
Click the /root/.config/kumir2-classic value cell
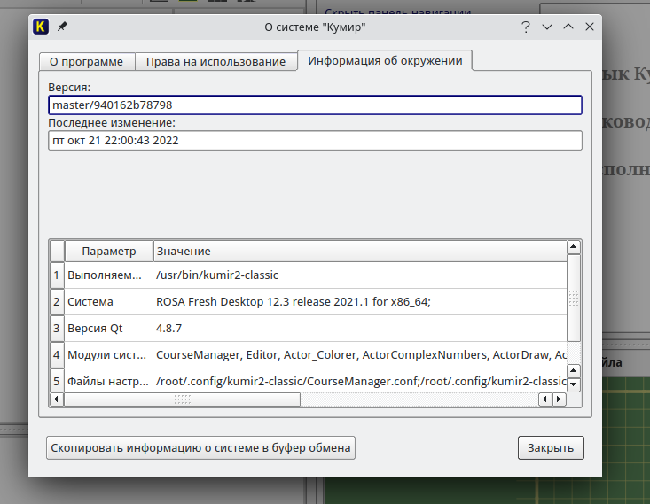coord(360,381)
